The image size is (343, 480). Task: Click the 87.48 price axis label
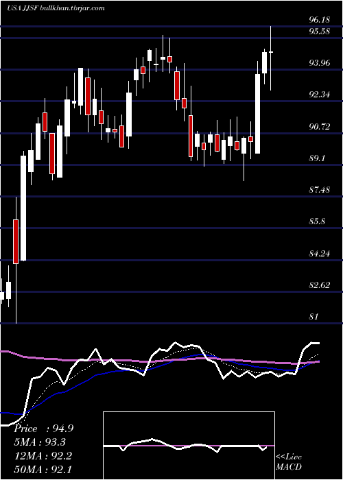click(x=320, y=190)
